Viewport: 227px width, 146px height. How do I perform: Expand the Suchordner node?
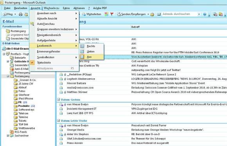[x=8, y=135]
